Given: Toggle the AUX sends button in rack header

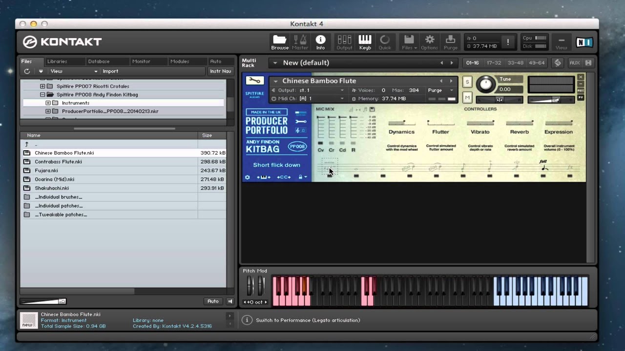Looking at the screenshot, I should click(575, 63).
